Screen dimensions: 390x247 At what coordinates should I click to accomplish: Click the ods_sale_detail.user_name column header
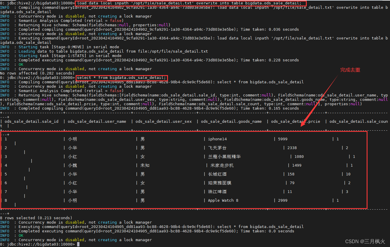[97, 121]
